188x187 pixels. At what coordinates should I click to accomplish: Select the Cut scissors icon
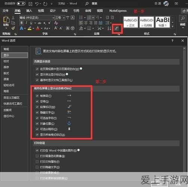tap(13, 18)
